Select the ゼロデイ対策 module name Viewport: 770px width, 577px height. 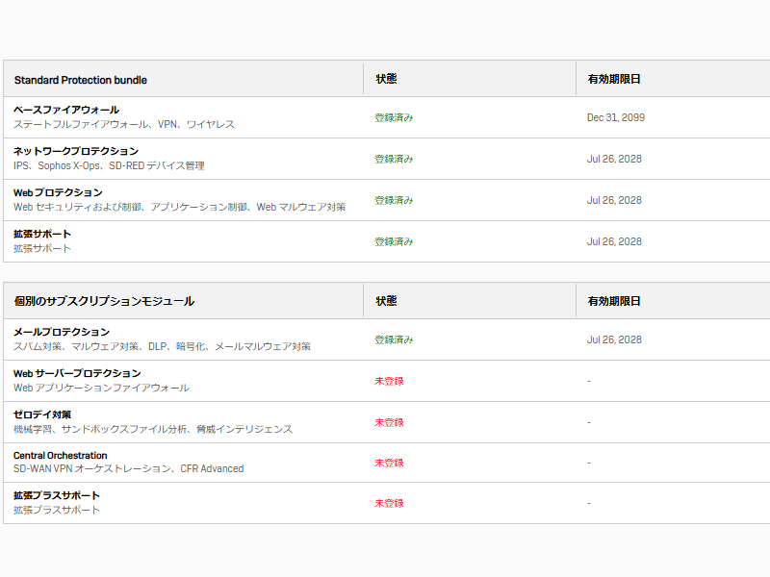(42, 414)
